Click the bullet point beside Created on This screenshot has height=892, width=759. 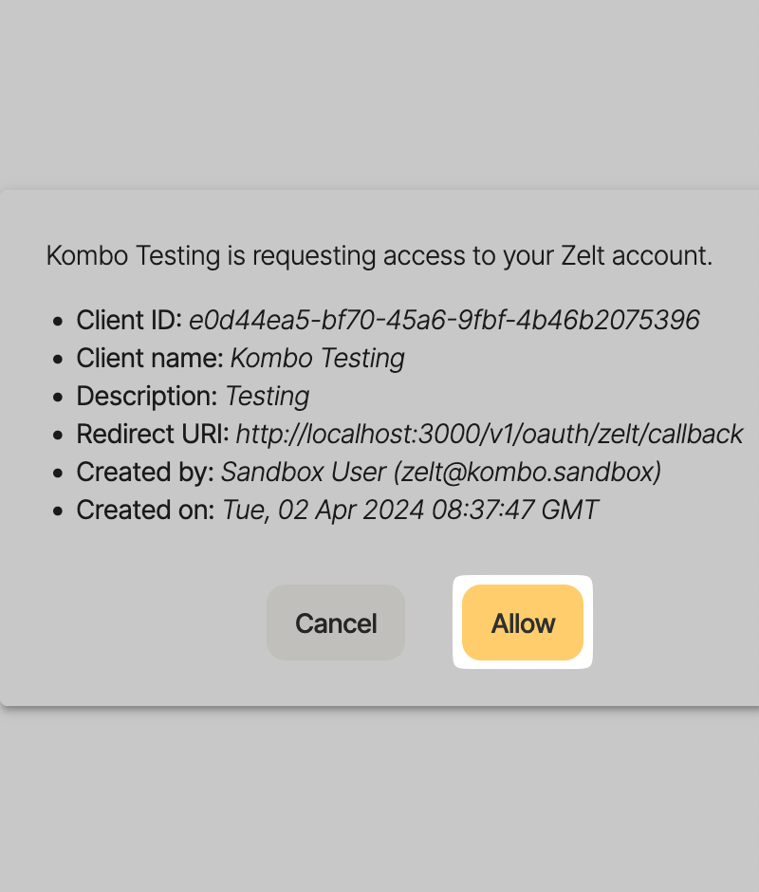coord(58,511)
